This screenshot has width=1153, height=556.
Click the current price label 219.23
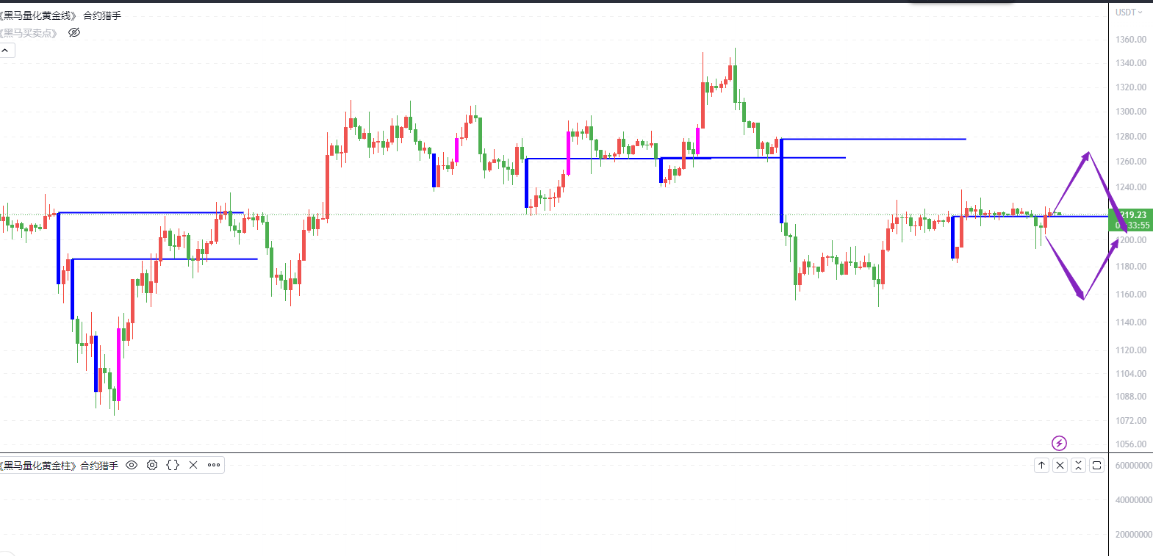[1132, 215]
